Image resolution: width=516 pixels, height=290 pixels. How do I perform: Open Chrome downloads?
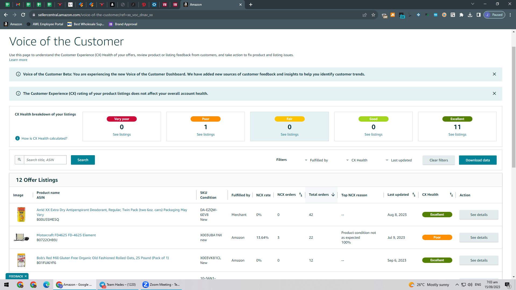click(470, 15)
